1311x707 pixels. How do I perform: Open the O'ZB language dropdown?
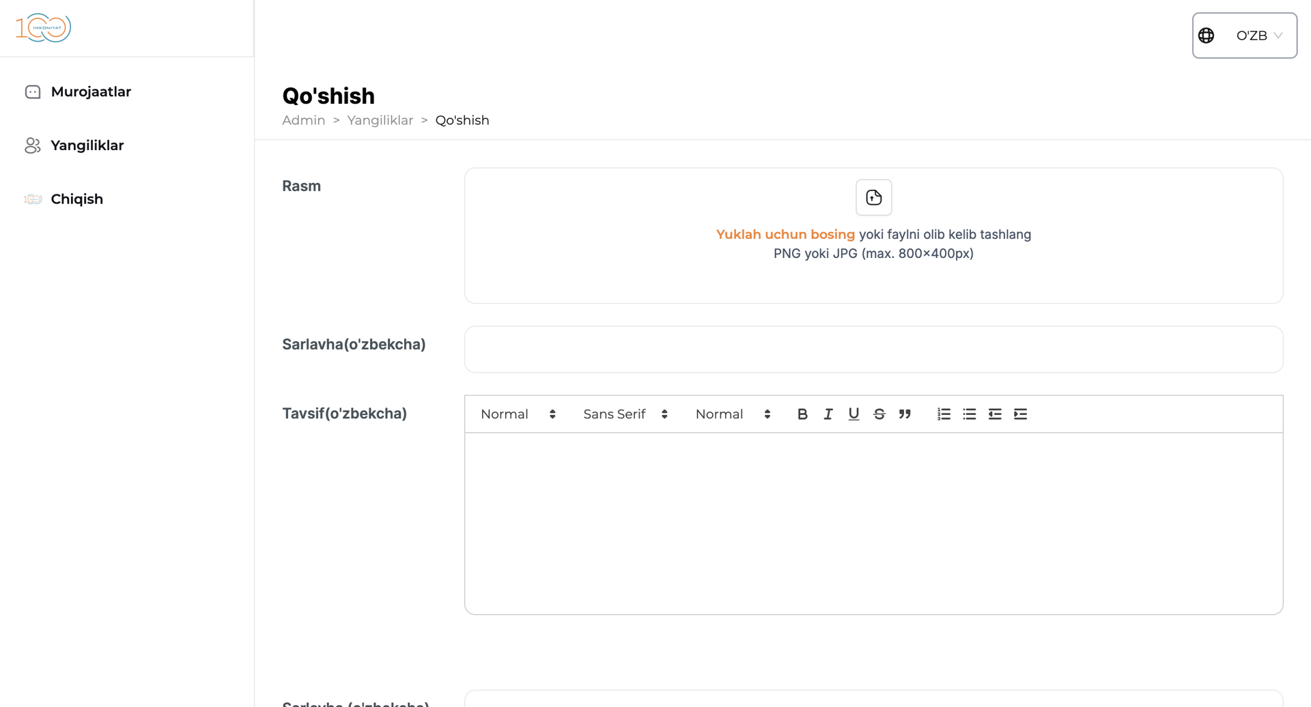point(1244,35)
